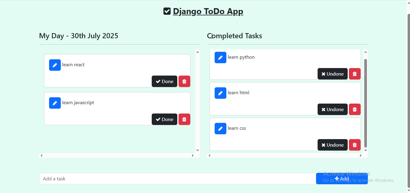The image size is (410, 193).
Task: Revert 'learn css' to Undone
Action: [x=332, y=145]
